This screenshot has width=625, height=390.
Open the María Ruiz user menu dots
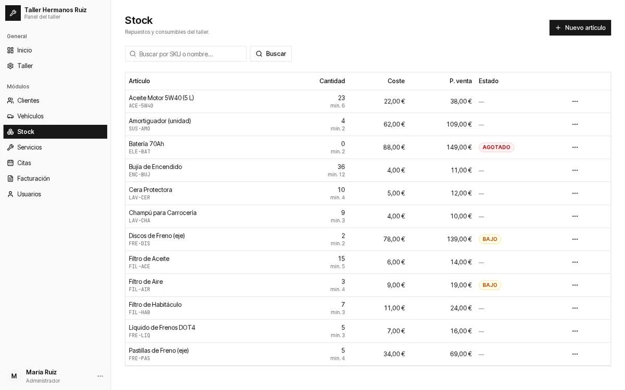pyautogui.click(x=100, y=376)
